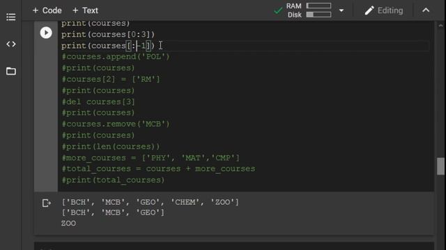Add a new Code cell
The height and width of the screenshot is (250, 446).
point(47,10)
